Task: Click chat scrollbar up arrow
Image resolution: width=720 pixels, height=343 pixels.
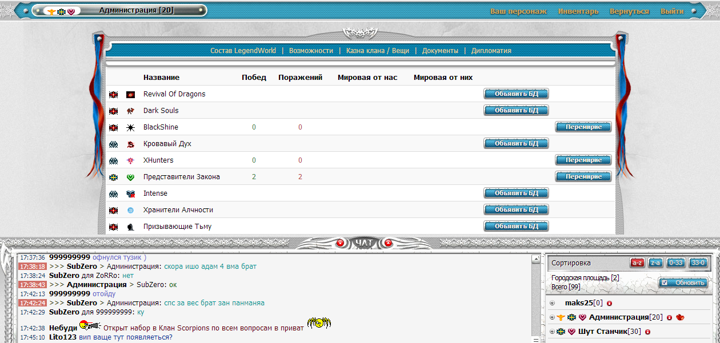Action: point(535,259)
